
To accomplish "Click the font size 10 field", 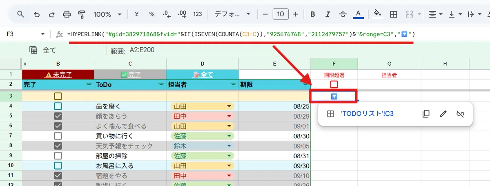I will point(281,14).
